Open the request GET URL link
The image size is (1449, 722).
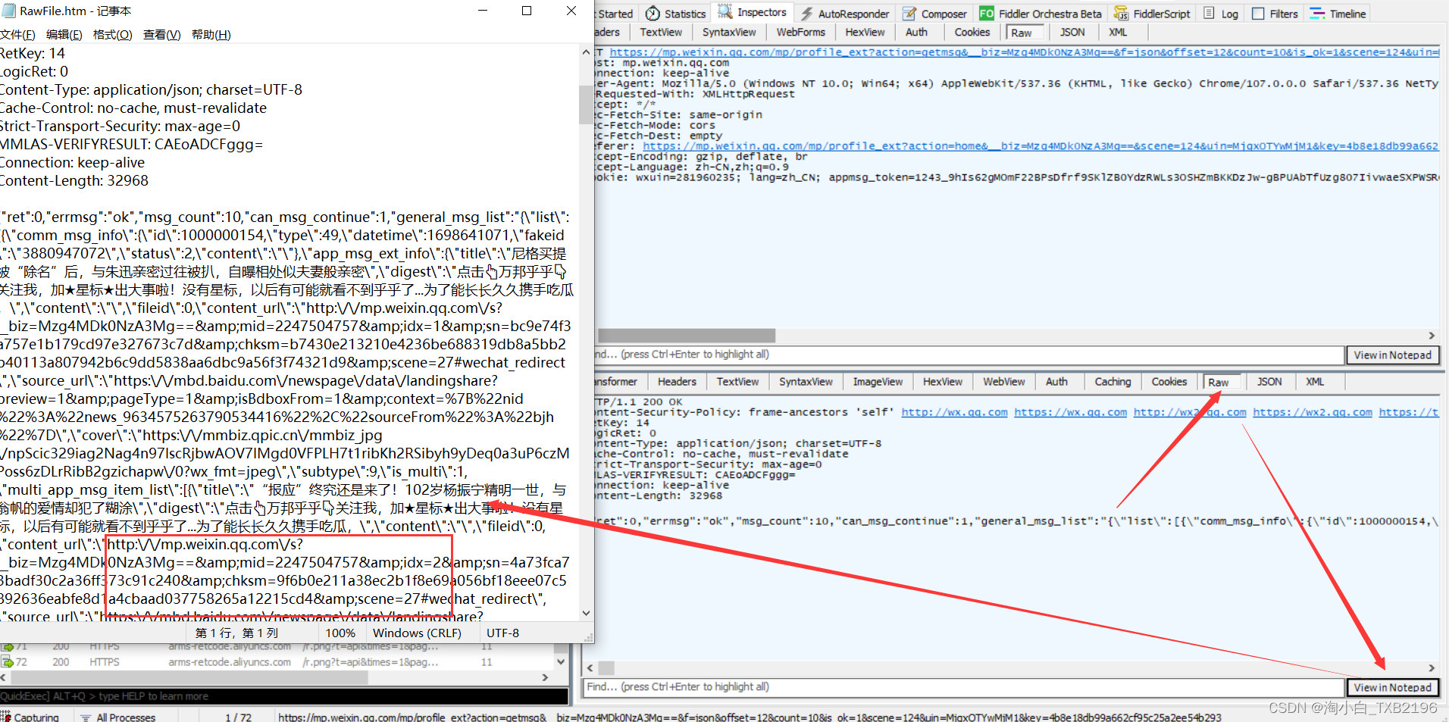[x=1024, y=52]
